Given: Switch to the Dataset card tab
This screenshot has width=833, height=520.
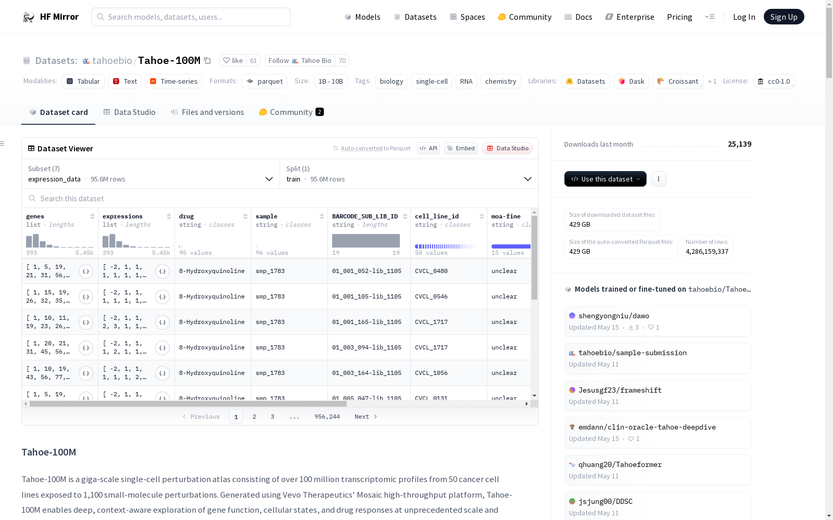Looking at the screenshot, I should [x=58, y=112].
